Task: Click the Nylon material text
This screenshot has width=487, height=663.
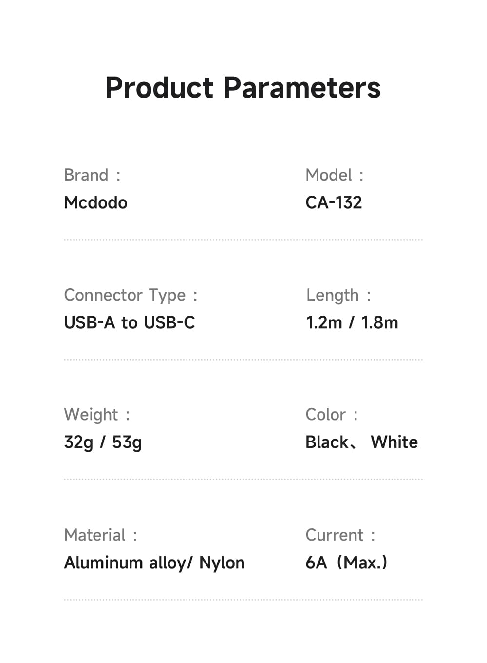Action: [222, 563]
